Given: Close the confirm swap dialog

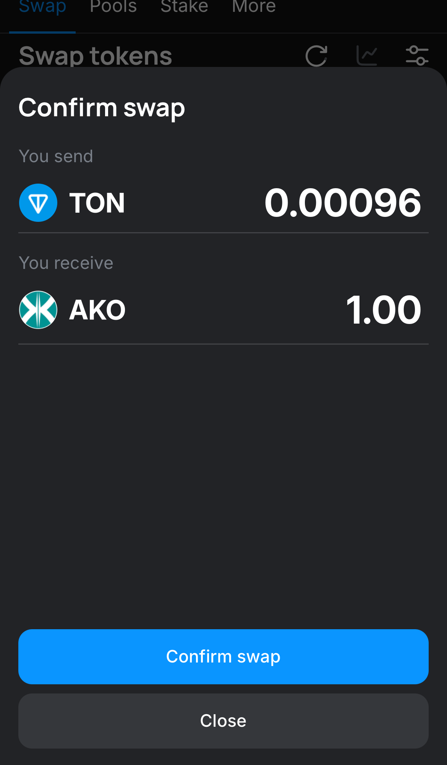Looking at the screenshot, I should tap(223, 721).
